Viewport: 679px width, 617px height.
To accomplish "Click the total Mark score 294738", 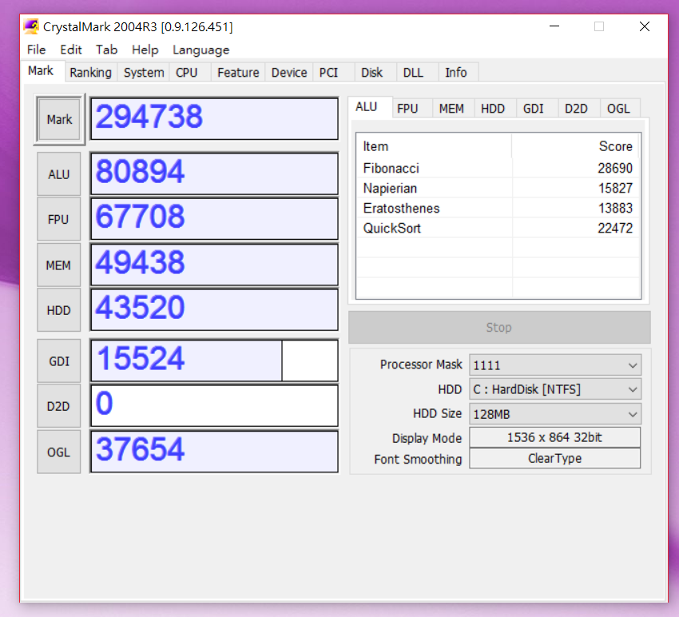I will click(x=214, y=118).
